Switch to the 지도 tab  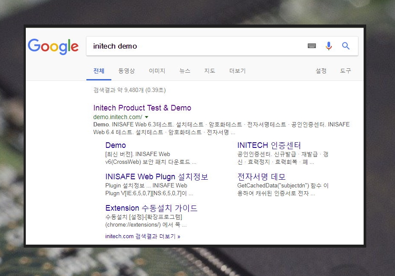click(x=210, y=71)
